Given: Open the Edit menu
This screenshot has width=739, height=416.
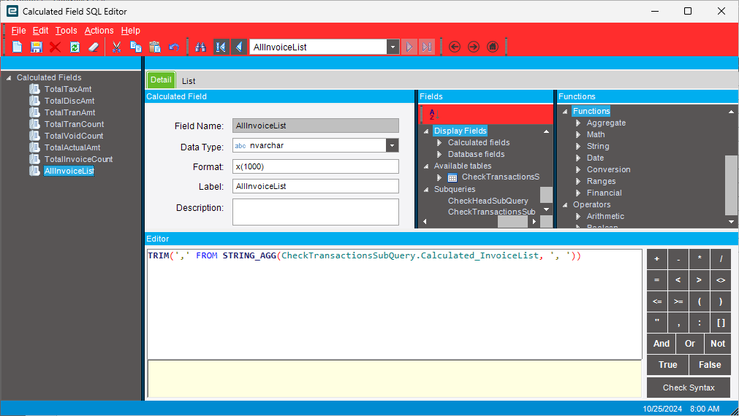Looking at the screenshot, I should 40,31.
